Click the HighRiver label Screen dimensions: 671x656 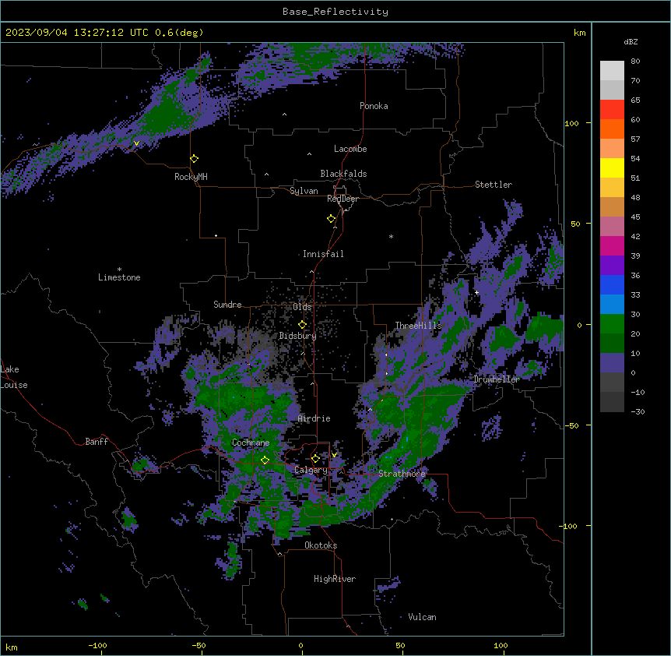(x=335, y=579)
